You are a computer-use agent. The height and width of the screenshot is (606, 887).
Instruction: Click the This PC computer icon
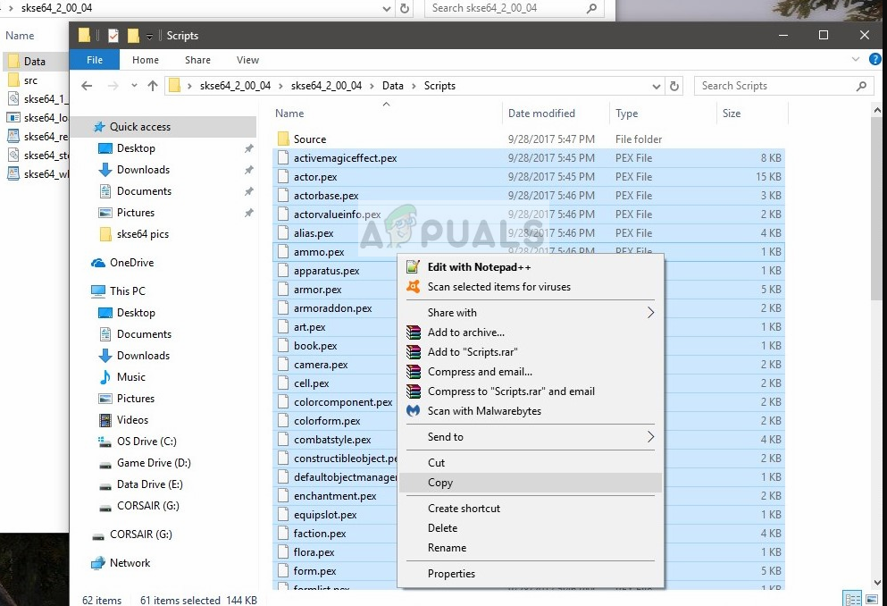pyautogui.click(x=98, y=290)
